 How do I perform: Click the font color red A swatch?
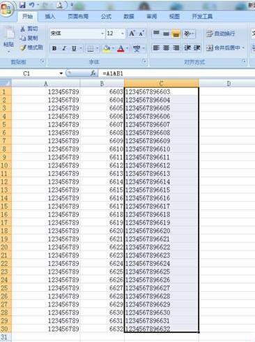[121, 48]
